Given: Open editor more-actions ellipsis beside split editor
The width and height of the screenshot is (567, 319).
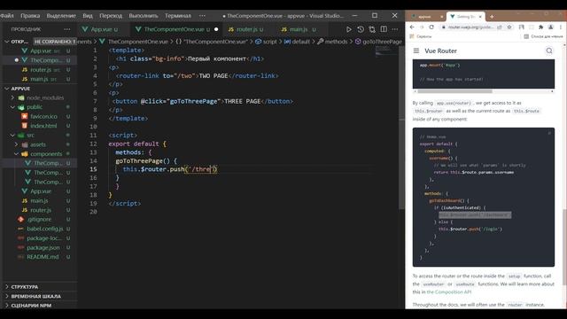Looking at the screenshot, I should pyautogui.click(x=395, y=29).
